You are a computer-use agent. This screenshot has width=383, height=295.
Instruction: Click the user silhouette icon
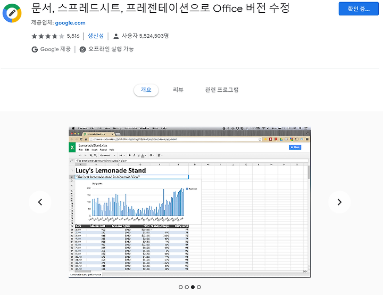click(x=116, y=36)
